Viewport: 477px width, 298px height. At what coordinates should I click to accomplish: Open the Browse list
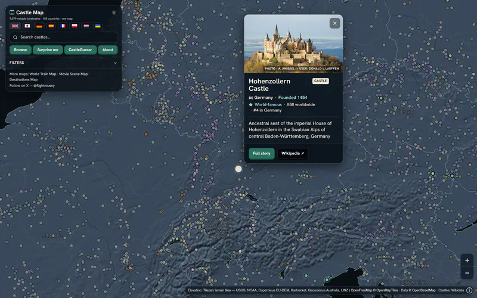[20, 50]
